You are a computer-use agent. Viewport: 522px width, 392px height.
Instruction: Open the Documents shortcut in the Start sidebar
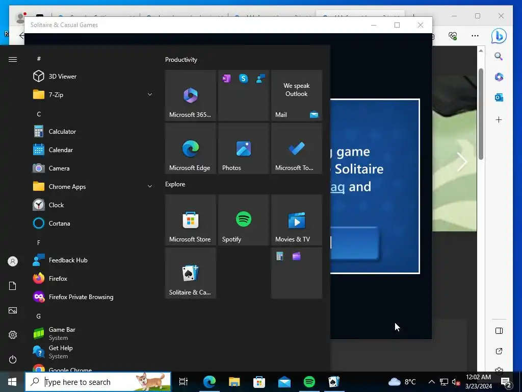click(x=13, y=286)
